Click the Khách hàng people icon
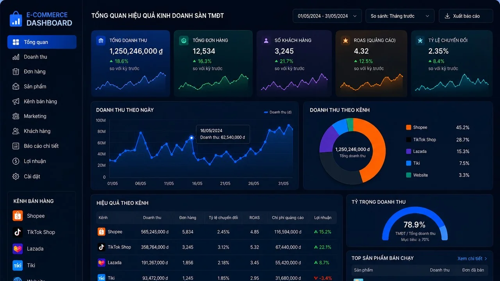 16,131
